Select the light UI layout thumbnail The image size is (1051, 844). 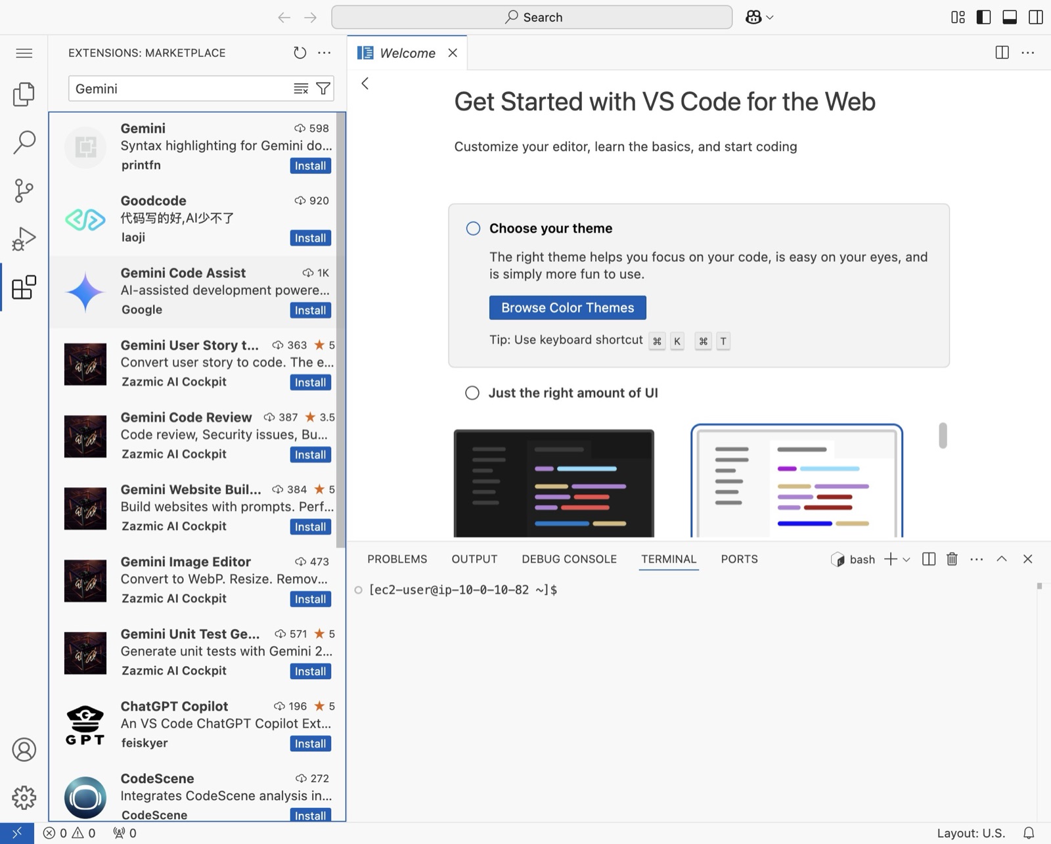point(797,481)
